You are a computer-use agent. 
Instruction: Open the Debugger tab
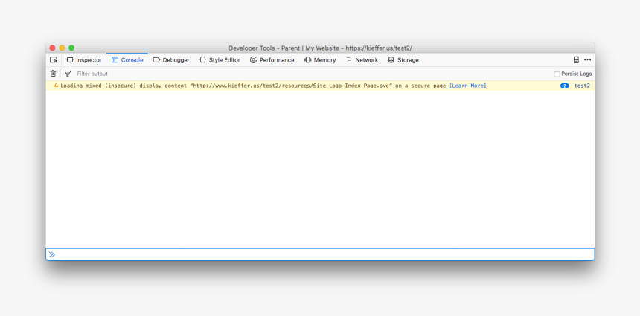pos(171,60)
